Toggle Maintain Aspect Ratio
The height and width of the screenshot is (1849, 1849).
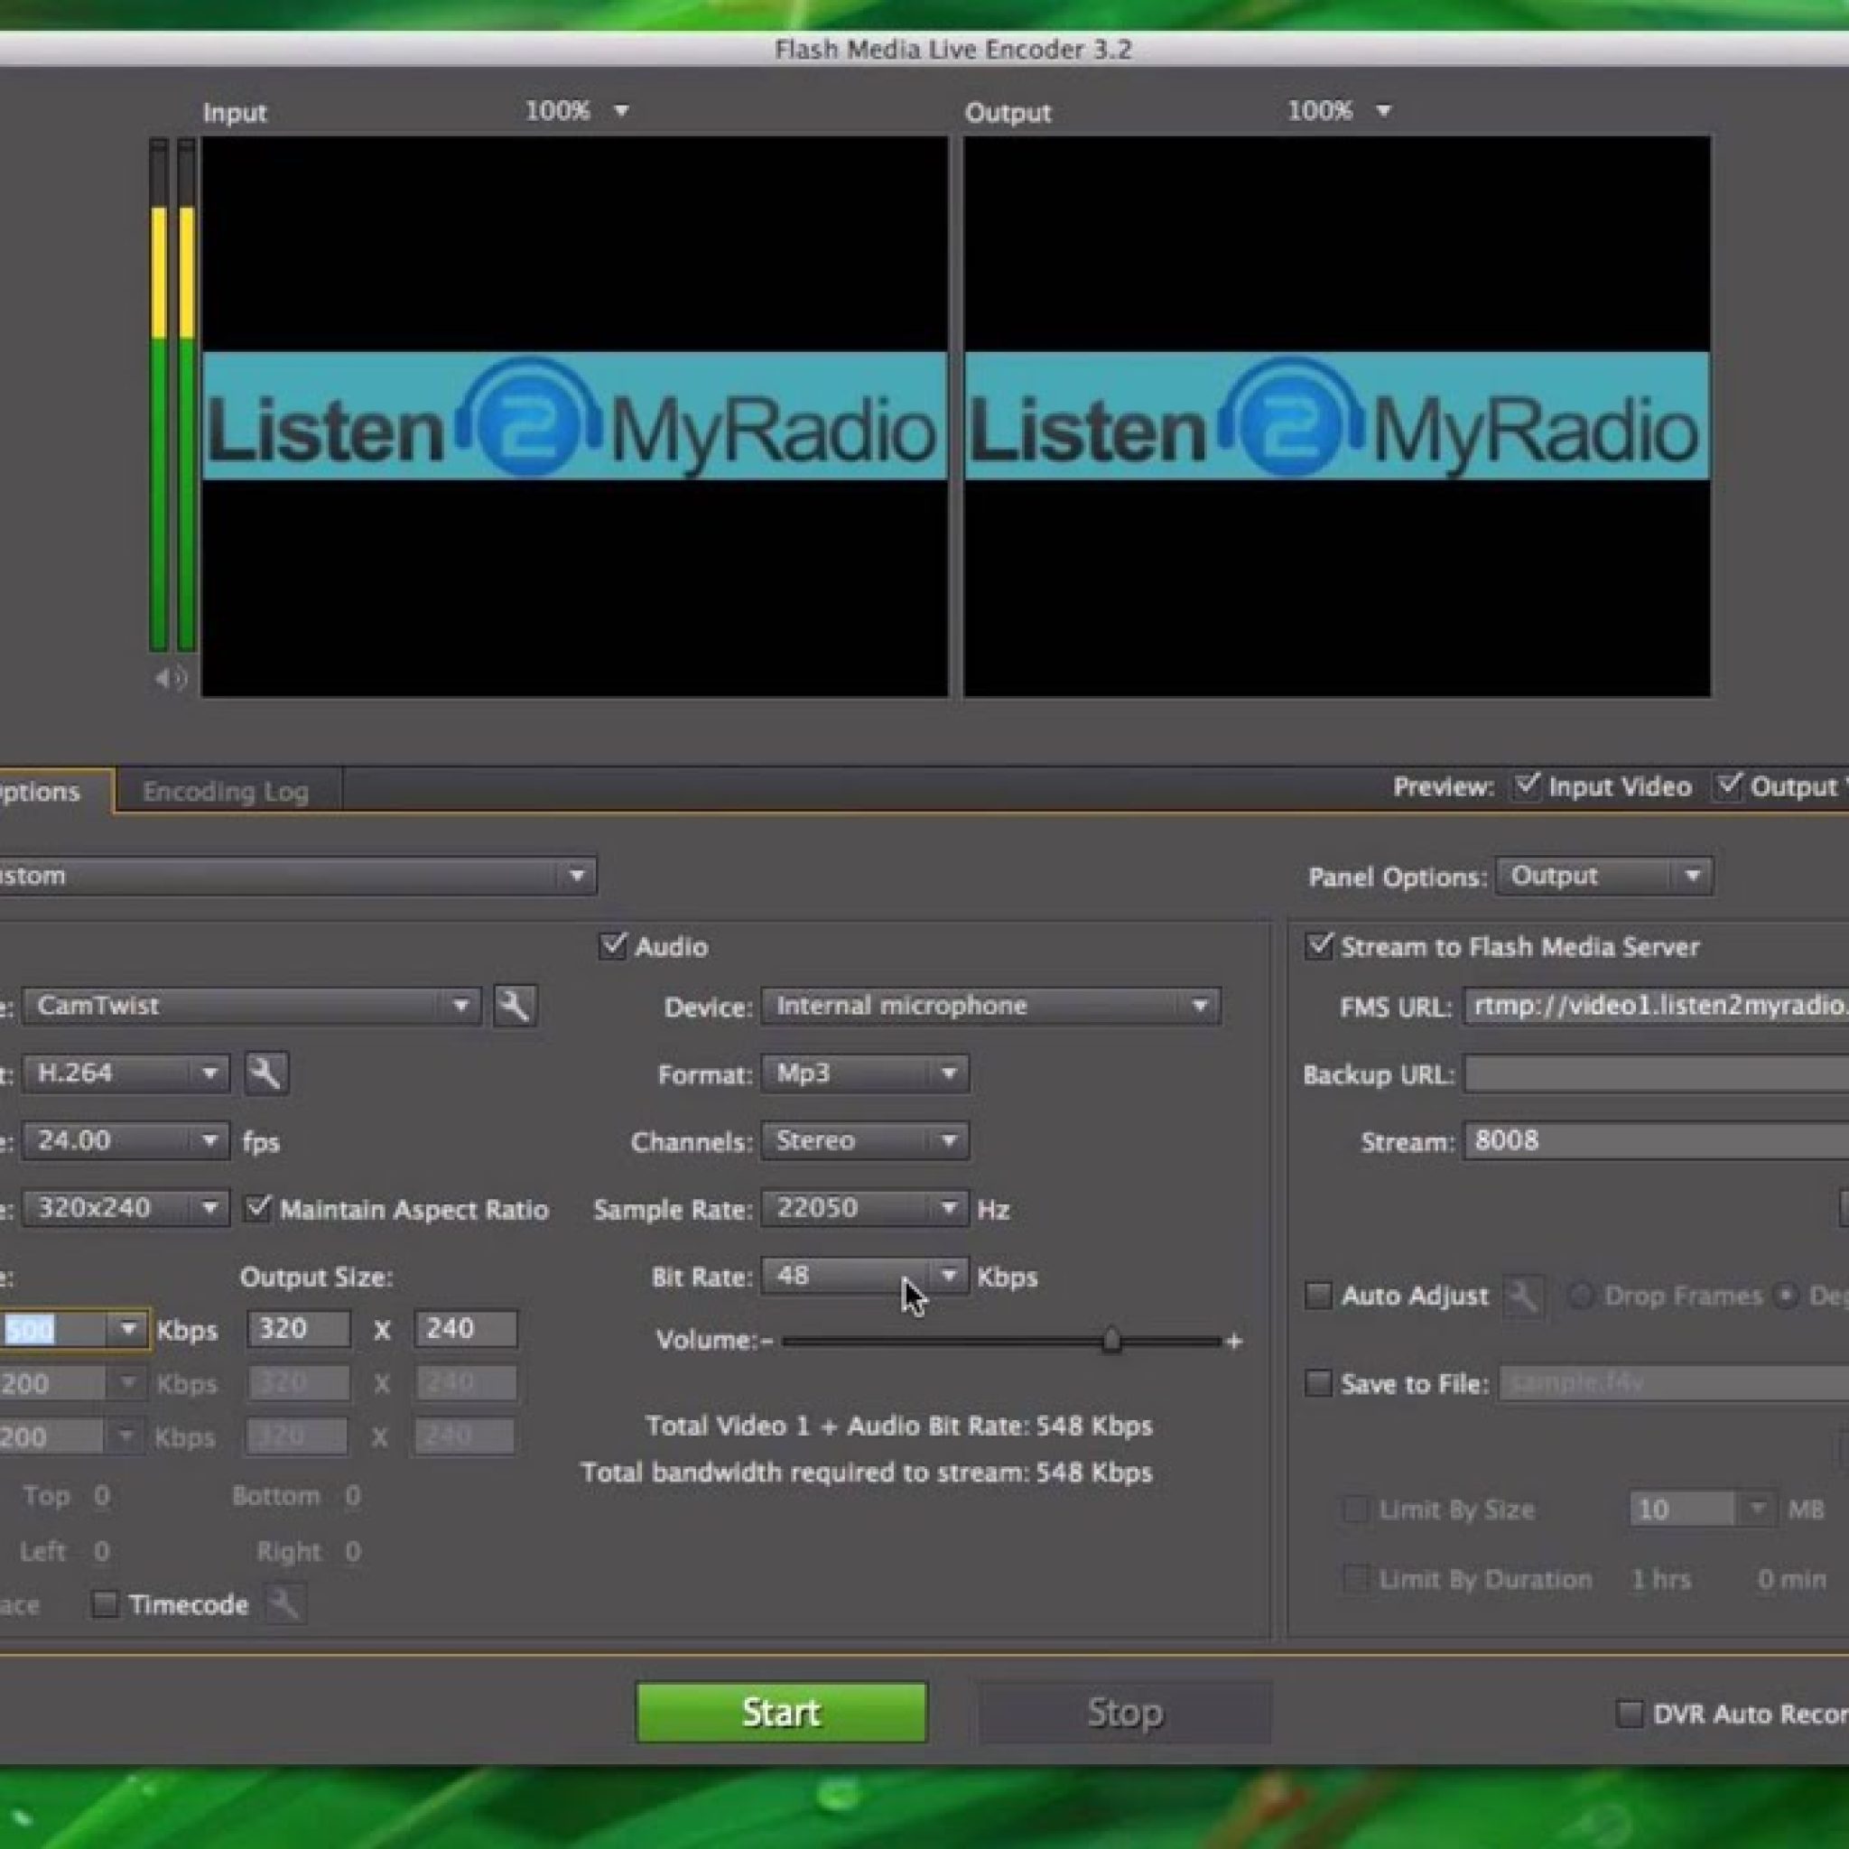point(258,1209)
